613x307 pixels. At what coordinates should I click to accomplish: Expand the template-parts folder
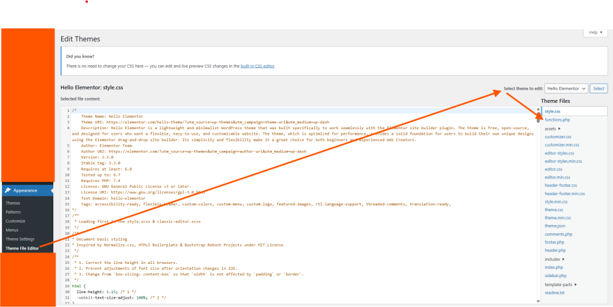(x=560, y=285)
